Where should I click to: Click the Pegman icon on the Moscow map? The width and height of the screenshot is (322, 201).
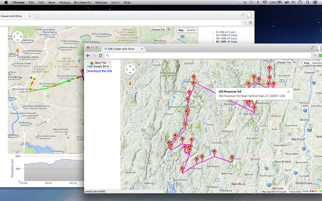17,52
